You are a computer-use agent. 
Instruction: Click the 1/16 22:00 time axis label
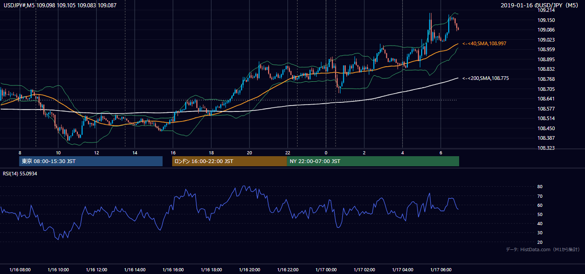[x=287, y=269]
